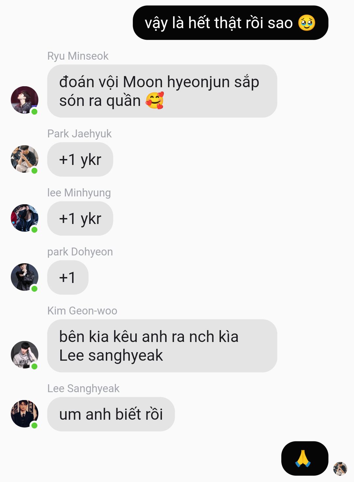Open lee Minhyung's avatar photo
The height and width of the screenshot is (482, 354).
tap(25, 218)
